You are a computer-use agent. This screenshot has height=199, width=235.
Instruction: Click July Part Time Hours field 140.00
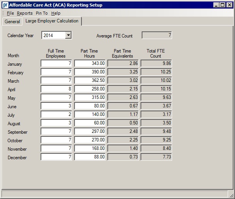point(90,114)
